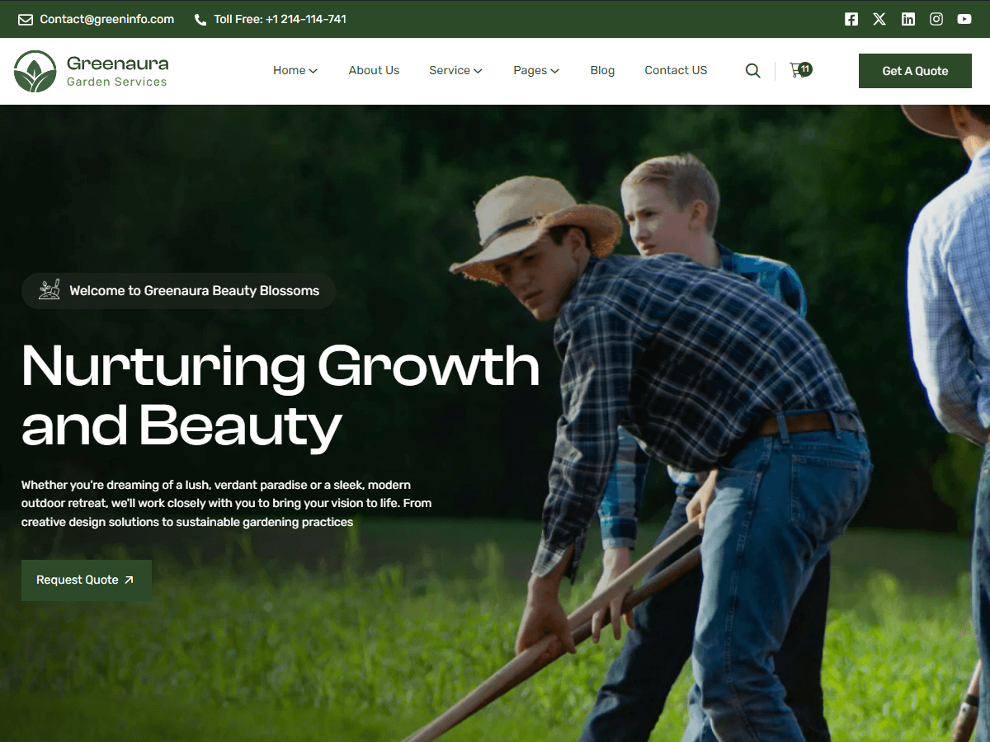Screen dimensions: 990x742
Task: Expand the Service dropdown menu
Action: 455,71
